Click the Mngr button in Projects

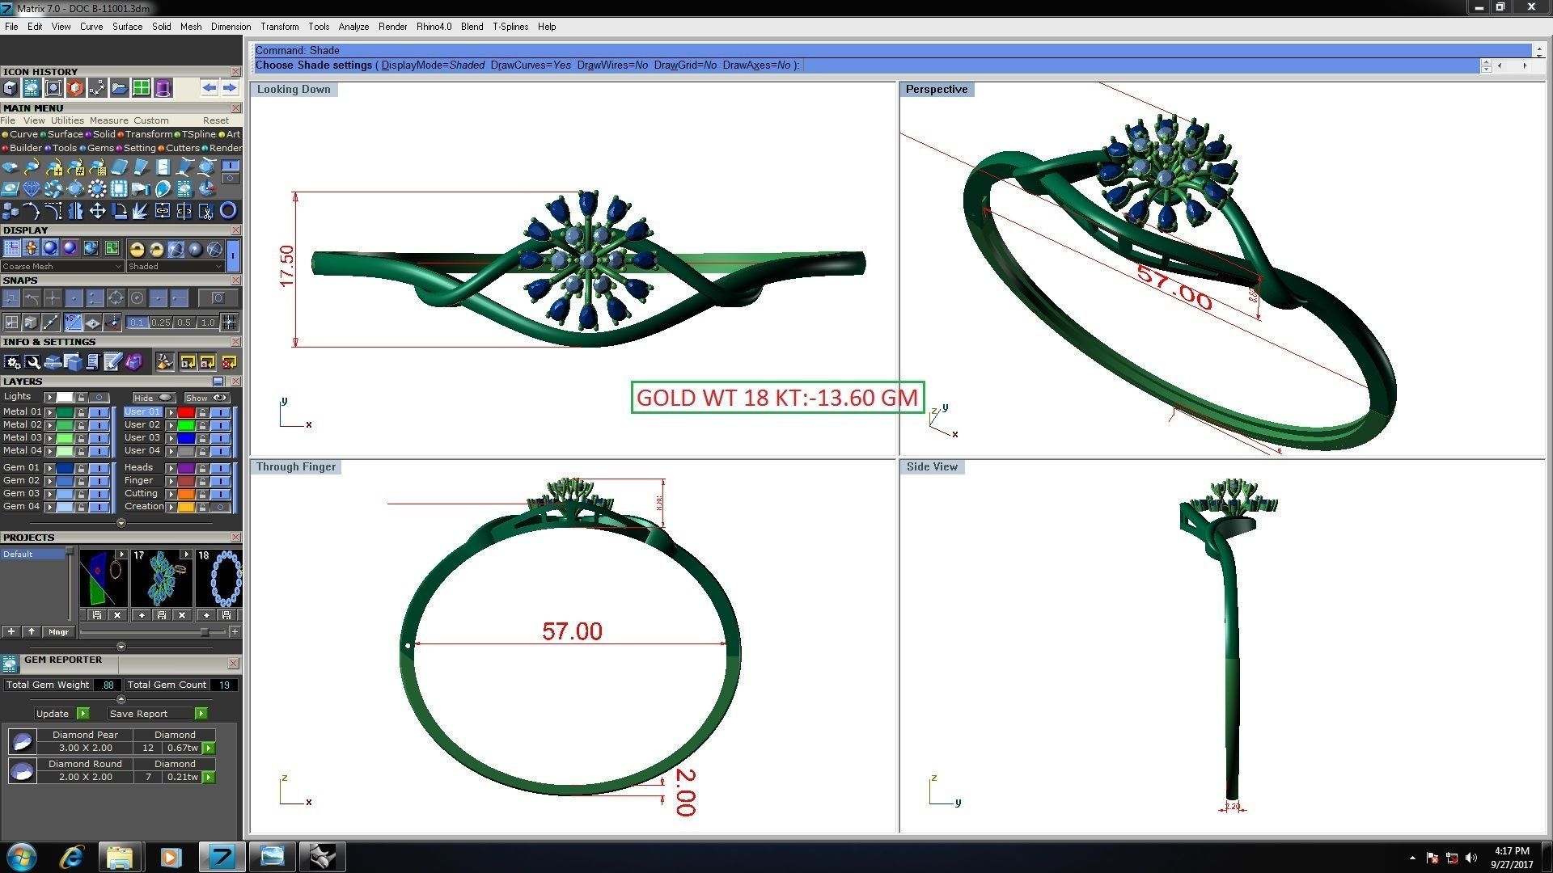pos(58,632)
